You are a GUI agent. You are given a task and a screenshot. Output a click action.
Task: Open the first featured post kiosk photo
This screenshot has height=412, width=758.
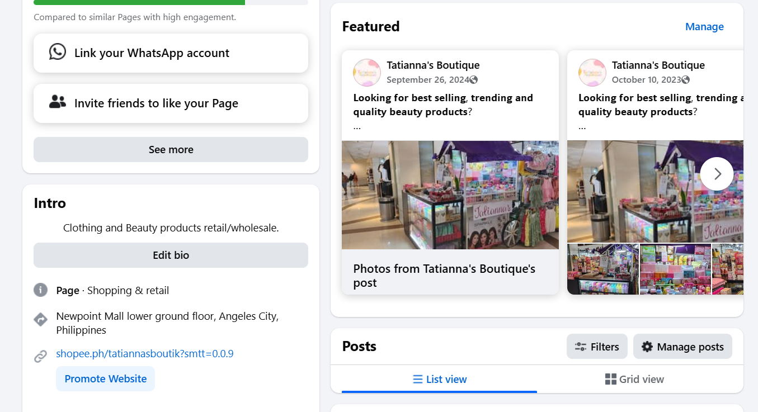450,195
